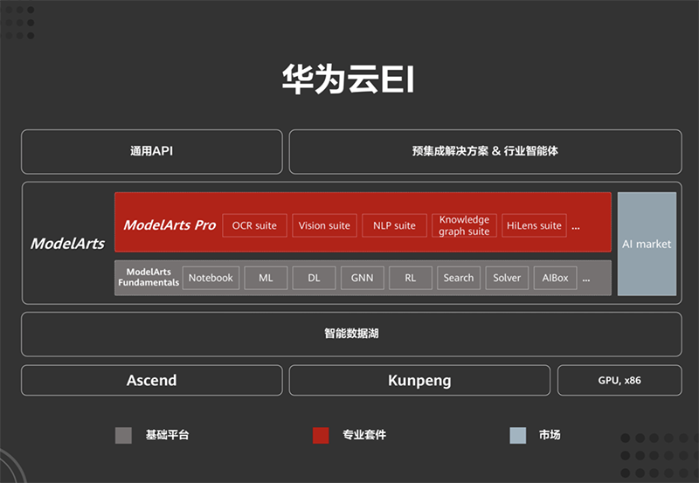Click the AIBox box

coord(555,278)
